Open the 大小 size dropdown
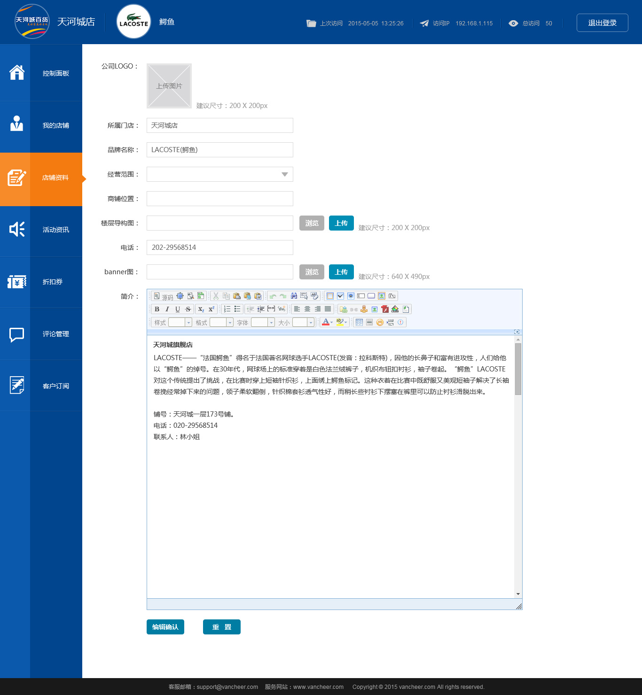The height and width of the screenshot is (695, 642). click(304, 322)
